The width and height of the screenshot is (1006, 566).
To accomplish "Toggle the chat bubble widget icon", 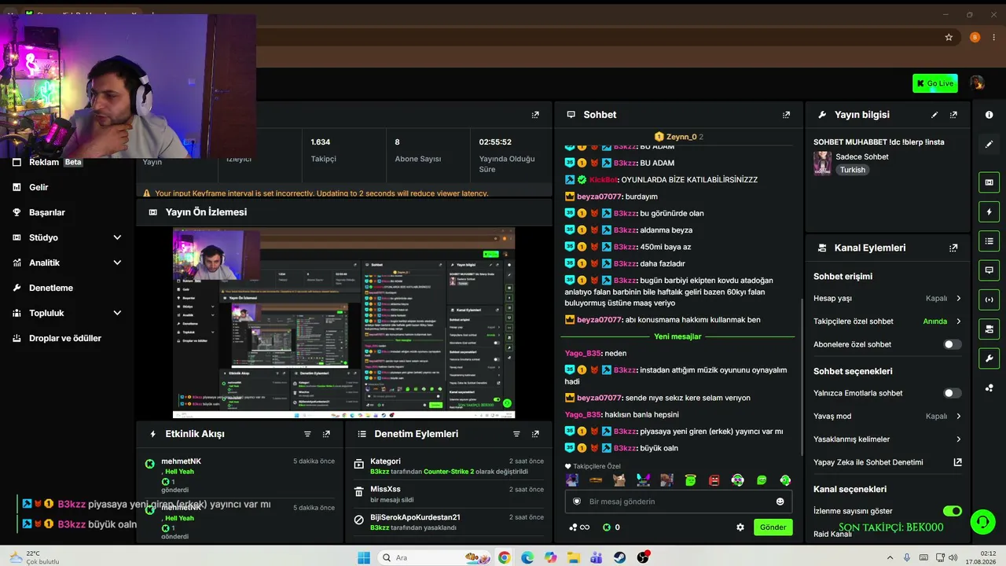I will (989, 270).
